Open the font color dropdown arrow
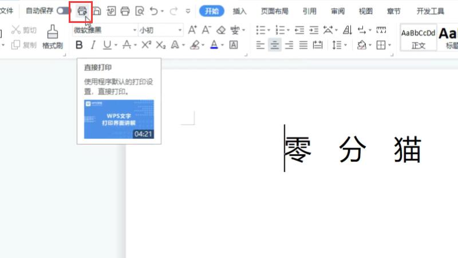This screenshot has height=258, width=458. 222,45
